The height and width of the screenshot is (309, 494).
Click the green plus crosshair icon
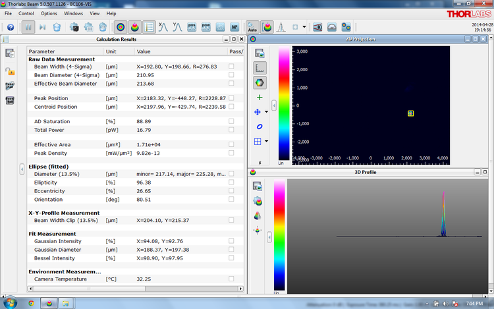click(x=260, y=98)
